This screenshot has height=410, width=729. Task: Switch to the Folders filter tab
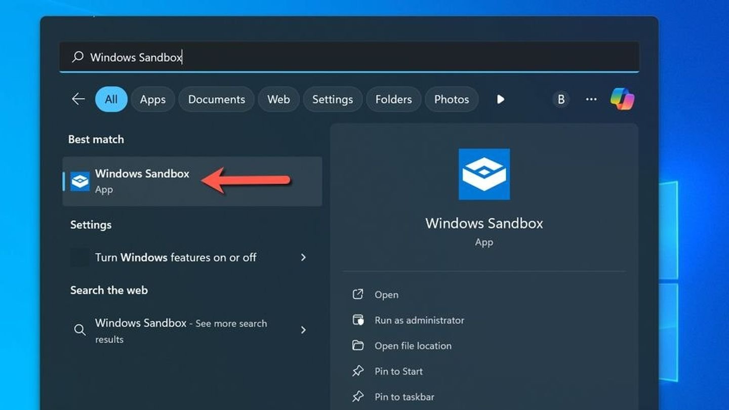[393, 99]
